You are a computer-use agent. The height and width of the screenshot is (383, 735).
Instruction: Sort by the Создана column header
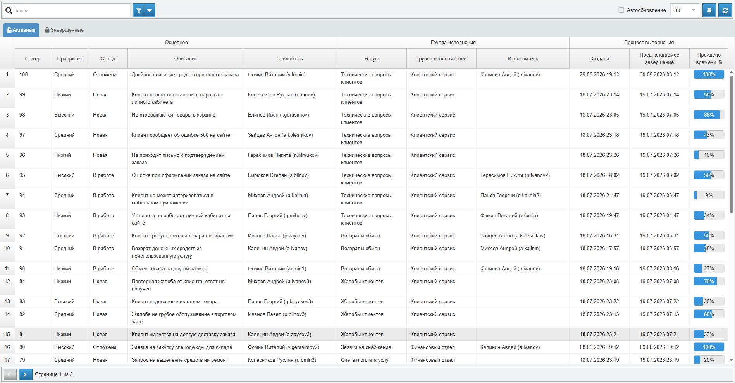pyautogui.click(x=599, y=59)
